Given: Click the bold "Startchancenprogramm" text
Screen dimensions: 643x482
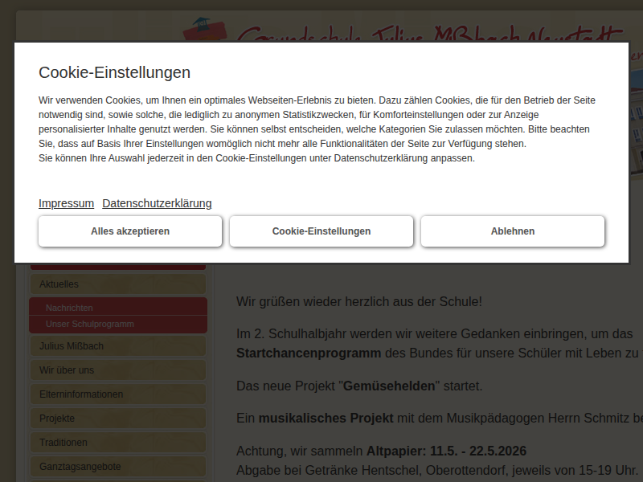Looking at the screenshot, I should point(309,353).
